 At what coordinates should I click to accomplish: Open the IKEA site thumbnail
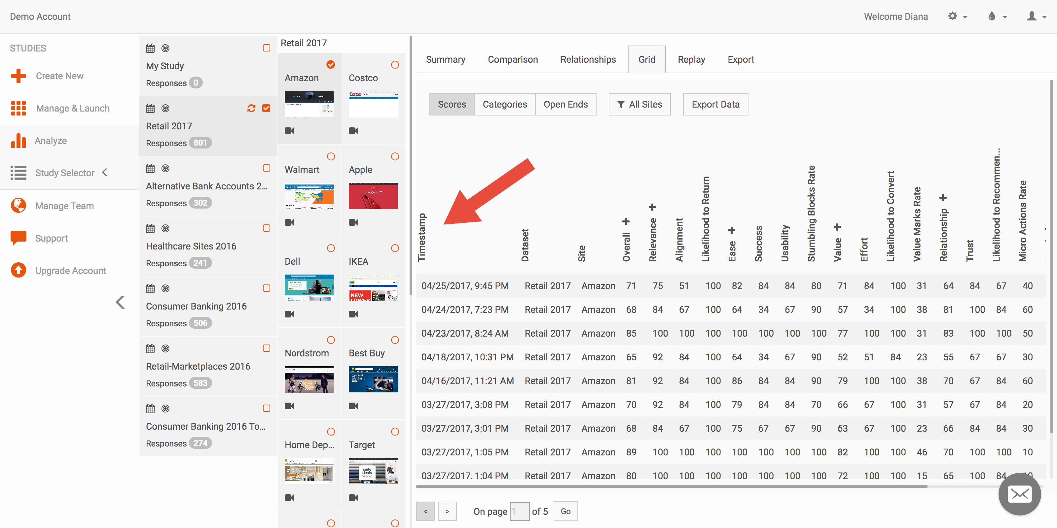373,288
